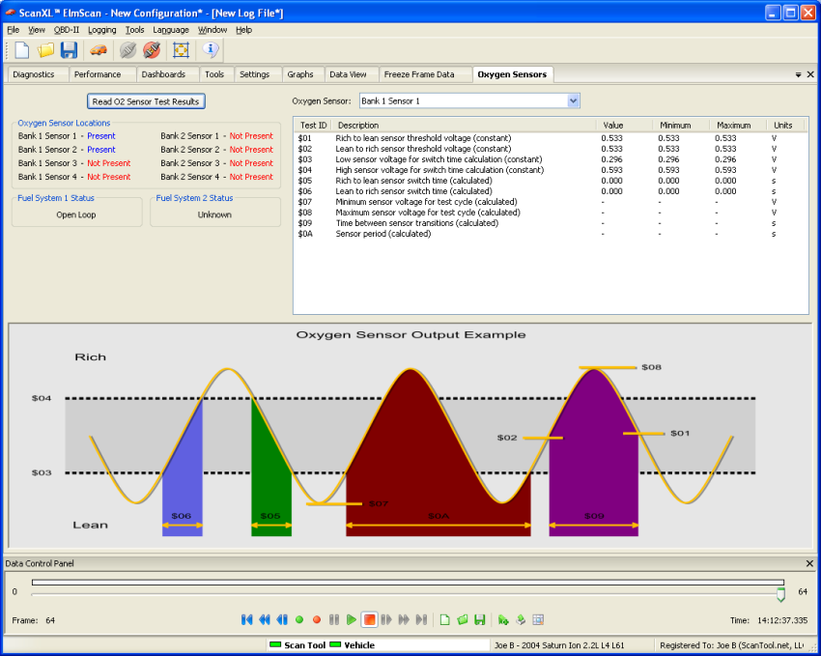The width and height of the screenshot is (821, 656).
Task: Open the Help menu
Action: tap(244, 30)
